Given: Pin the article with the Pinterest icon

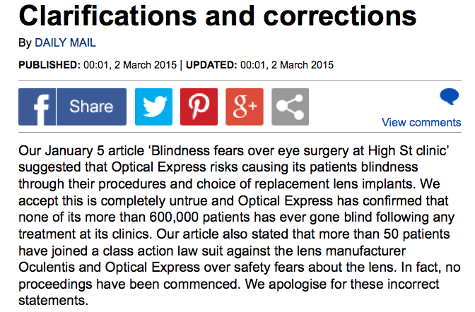Looking at the screenshot, I should (x=199, y=107).
